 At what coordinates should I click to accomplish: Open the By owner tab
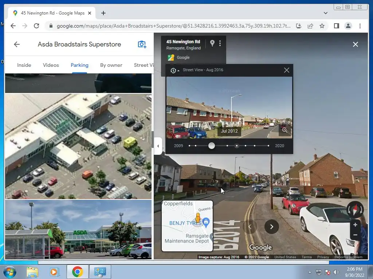coord(111,65)
